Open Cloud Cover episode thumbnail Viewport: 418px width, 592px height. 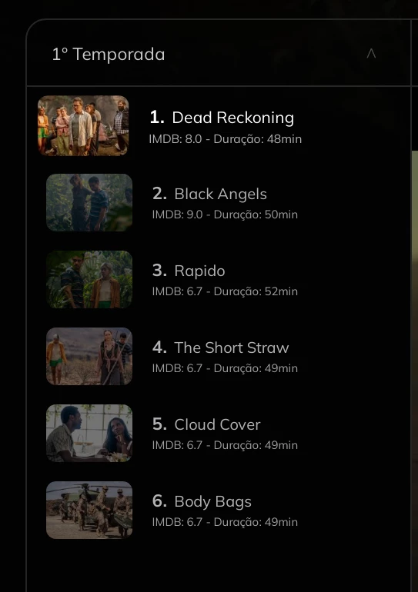tap(89, 433)
